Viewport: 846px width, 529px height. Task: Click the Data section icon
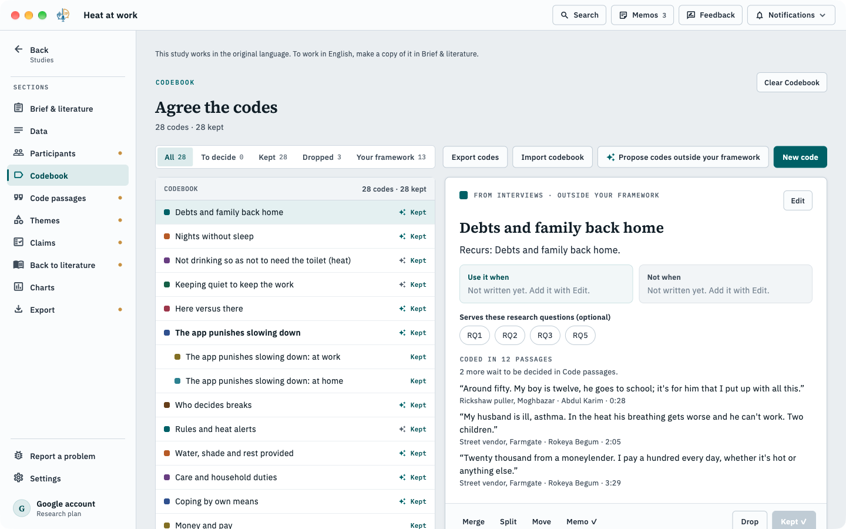tap(19, 130)
